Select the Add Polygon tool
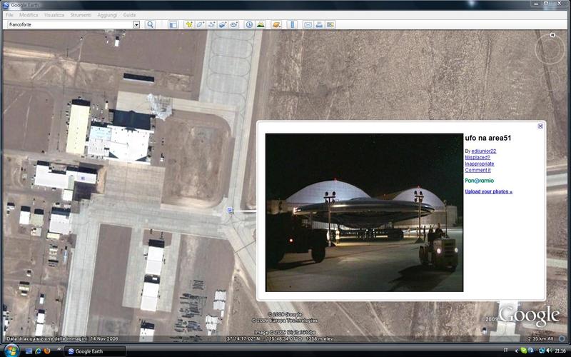The height and width of the screenshot is (357, 571). pyautogui.click(x=201, y=24)
